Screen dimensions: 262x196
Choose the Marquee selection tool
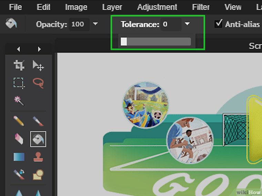pyautogui.click(x=19, y=83)
